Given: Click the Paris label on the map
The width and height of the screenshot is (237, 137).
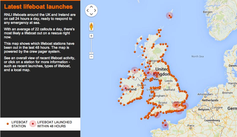Looking at the screenshot, I should [191, 126].
